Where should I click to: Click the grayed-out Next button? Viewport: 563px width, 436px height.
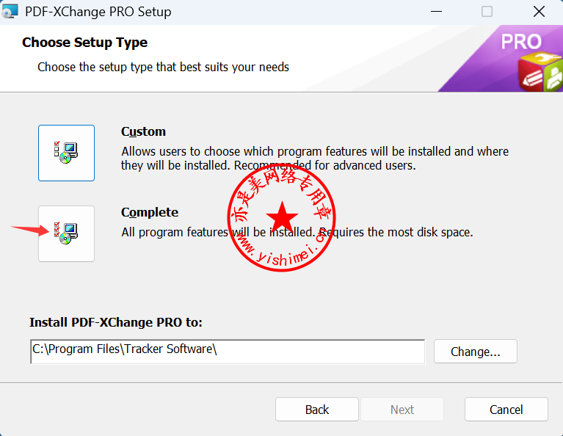pyautogui.click(x=402, y=410)
